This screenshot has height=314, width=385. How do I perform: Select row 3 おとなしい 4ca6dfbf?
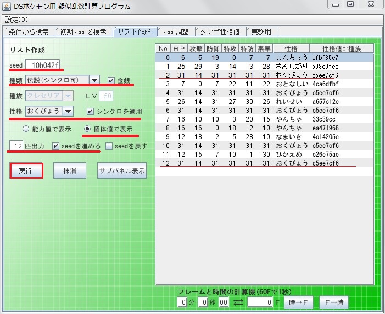coord(265,84)
